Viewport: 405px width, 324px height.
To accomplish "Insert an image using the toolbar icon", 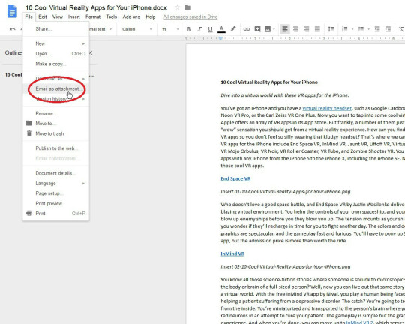I will click(x=268, y=29).
